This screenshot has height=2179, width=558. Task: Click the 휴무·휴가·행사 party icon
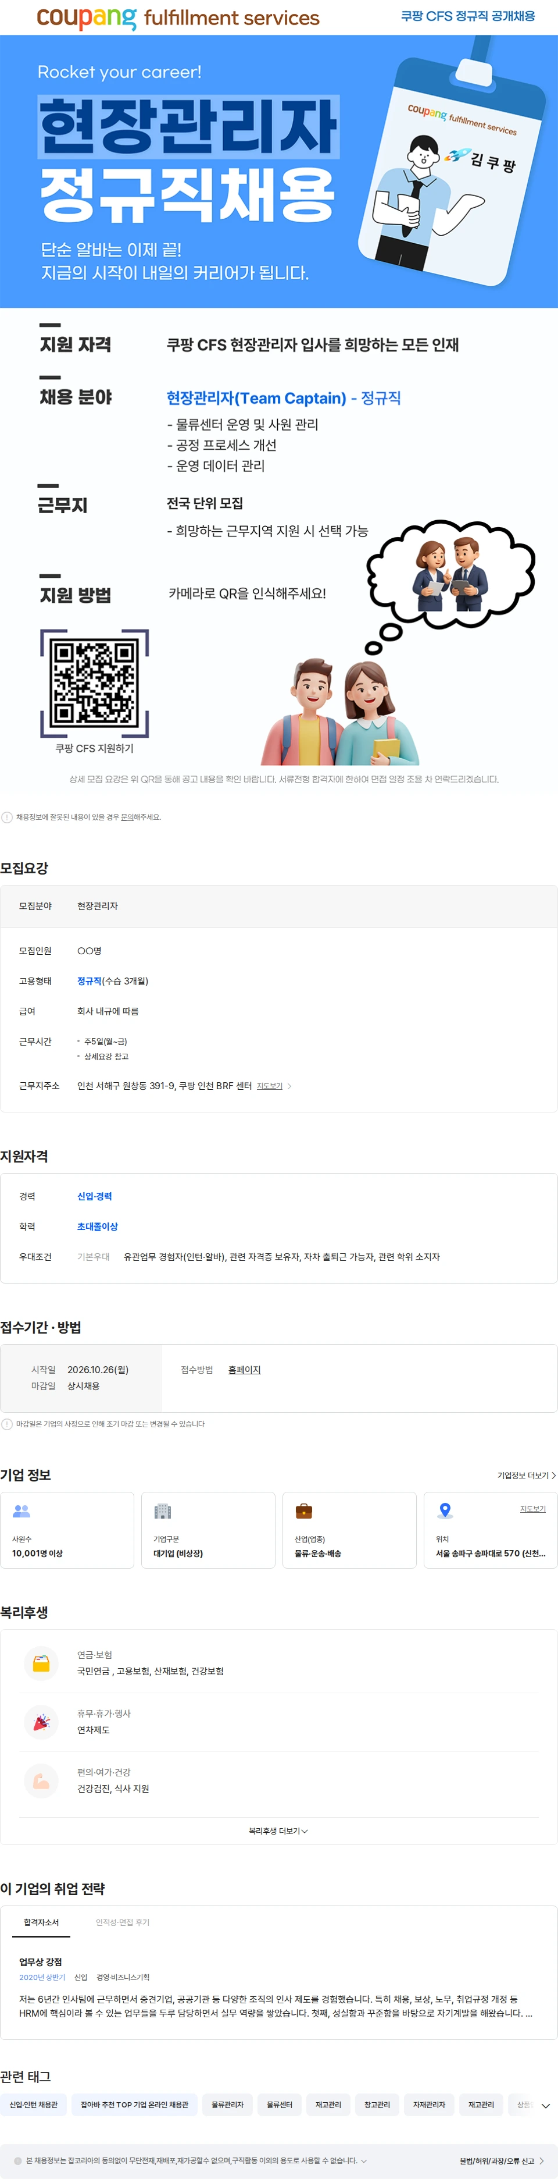pos(41,1721)
